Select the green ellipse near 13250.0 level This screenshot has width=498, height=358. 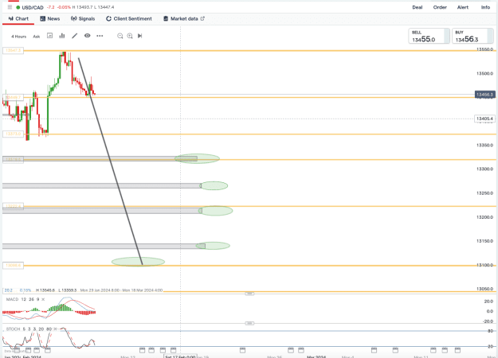click(x=214, y=185)
